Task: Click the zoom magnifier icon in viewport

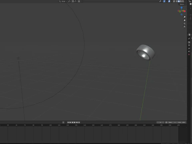Action: click(184, 17)
